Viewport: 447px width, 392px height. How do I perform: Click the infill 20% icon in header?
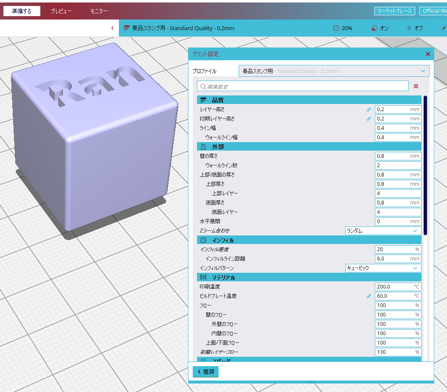click(336, 28)
